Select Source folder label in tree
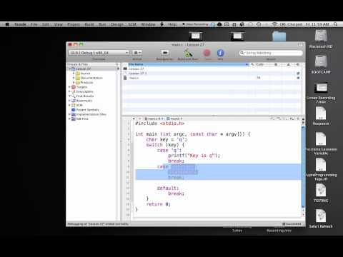Screen dimensions: 343x257 tap(85, 74)
